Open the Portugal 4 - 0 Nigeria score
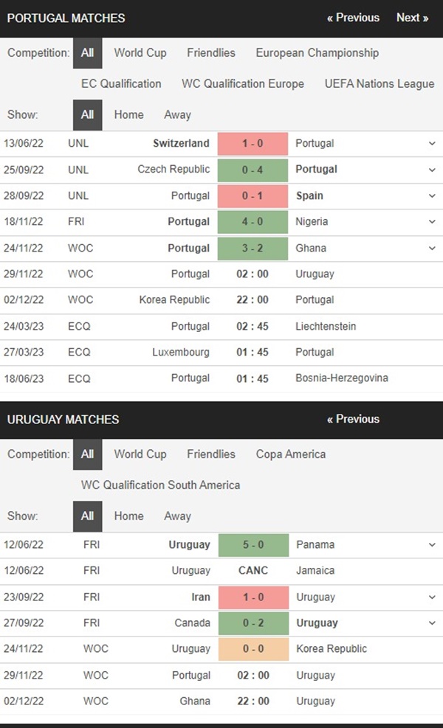The width and height of the screenshot is (443, 728). pos(253,222)
